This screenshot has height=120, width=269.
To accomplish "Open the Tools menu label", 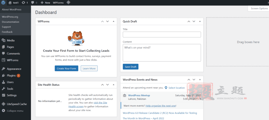I will (10, 89).
